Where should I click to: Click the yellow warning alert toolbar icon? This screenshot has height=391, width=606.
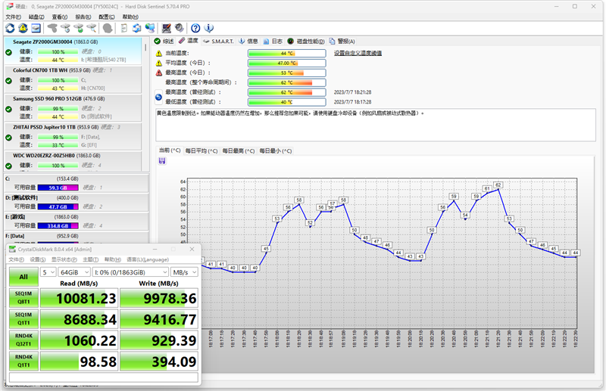coord(23,28)
